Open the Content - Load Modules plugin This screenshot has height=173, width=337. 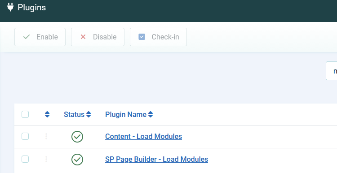click(x=144, y=137)
